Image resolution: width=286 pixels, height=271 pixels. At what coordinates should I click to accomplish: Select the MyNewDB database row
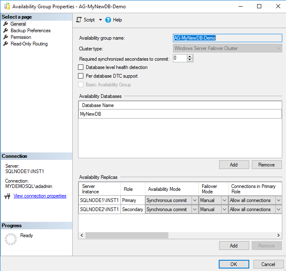tap(180, 114)
